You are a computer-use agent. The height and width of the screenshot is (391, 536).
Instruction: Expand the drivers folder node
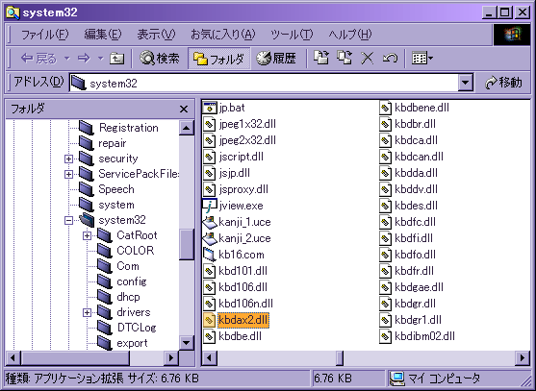(88, 312)
